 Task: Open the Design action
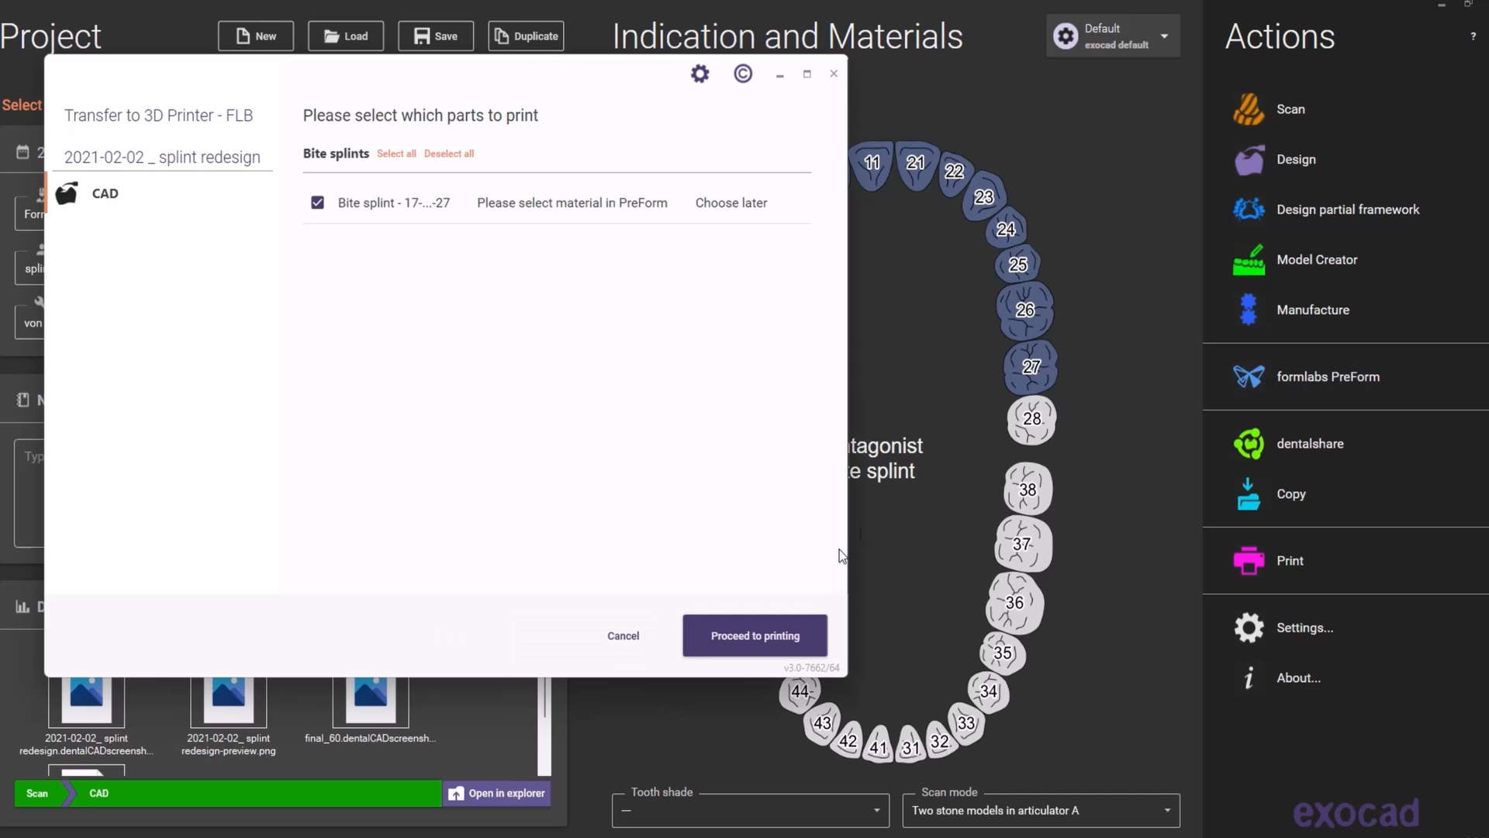click(1295, 160)
